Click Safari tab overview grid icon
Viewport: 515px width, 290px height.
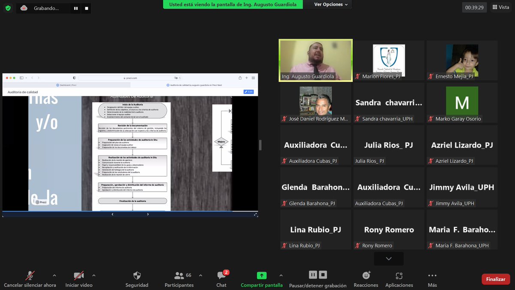pos(253,78)
